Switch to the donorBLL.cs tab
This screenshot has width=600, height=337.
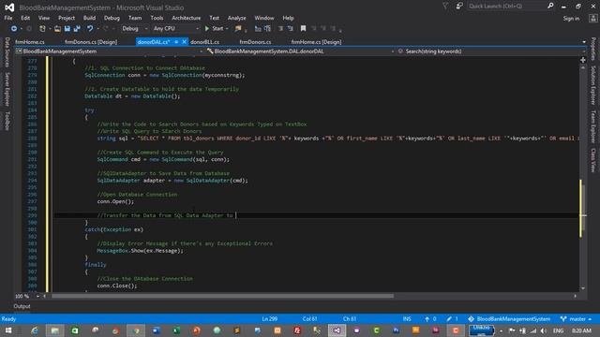pyautogui.click(x=204, y=42)
